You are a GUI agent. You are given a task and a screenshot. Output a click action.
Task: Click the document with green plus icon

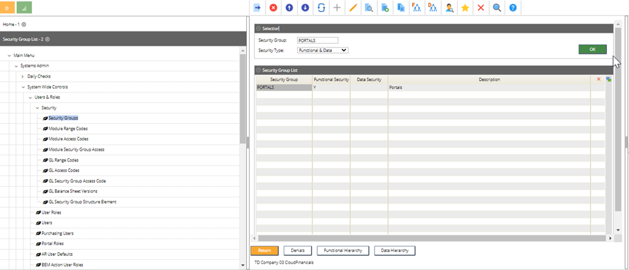point(385,7)
